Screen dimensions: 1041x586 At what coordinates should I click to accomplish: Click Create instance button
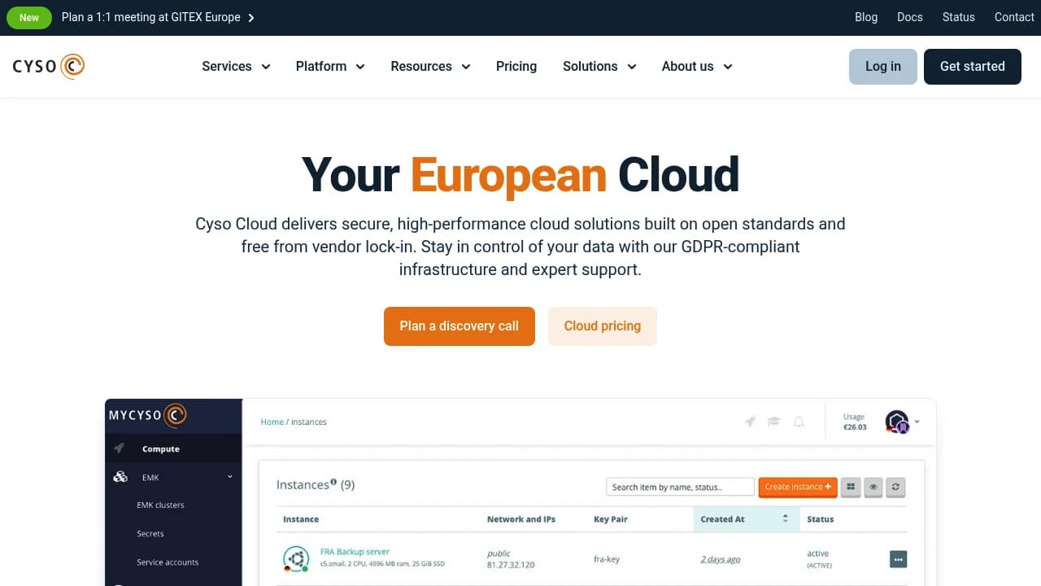[798, 487]
